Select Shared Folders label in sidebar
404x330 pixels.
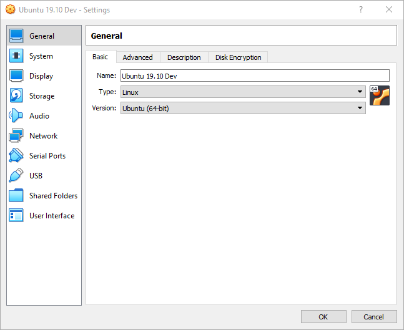tap(53, 196)
